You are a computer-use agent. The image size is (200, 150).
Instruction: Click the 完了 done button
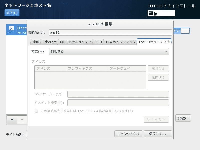12,13
